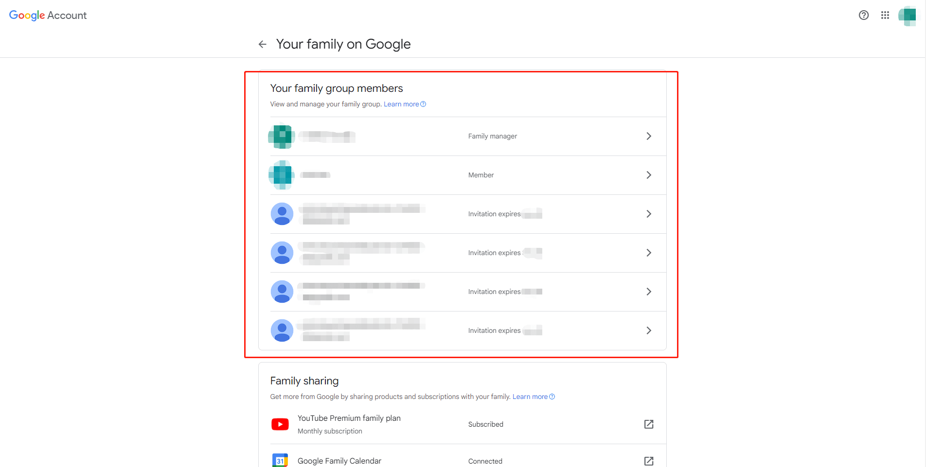This screenshot has height=467, width=926.
Task: Click the back arrow beside page title
Action: click(x=263, y=44)
